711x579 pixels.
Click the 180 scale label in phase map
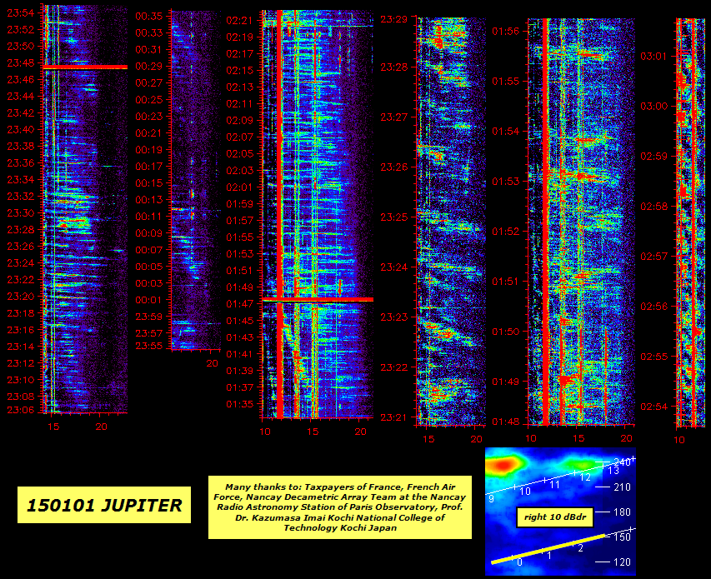tap(622, 512)
